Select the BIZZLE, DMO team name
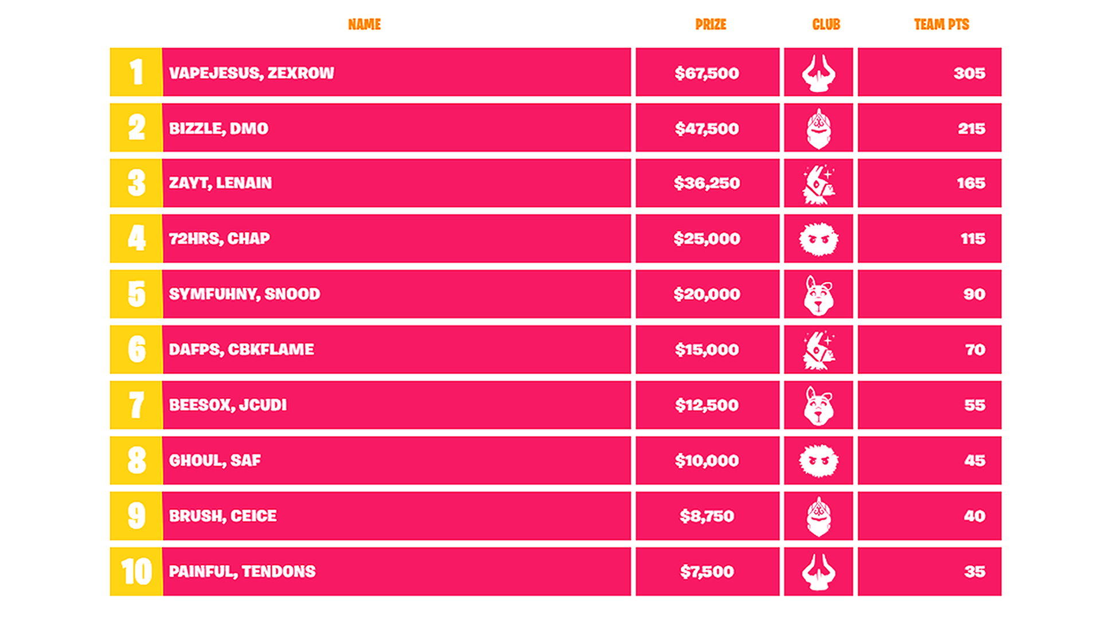 [x=218, y=128]
